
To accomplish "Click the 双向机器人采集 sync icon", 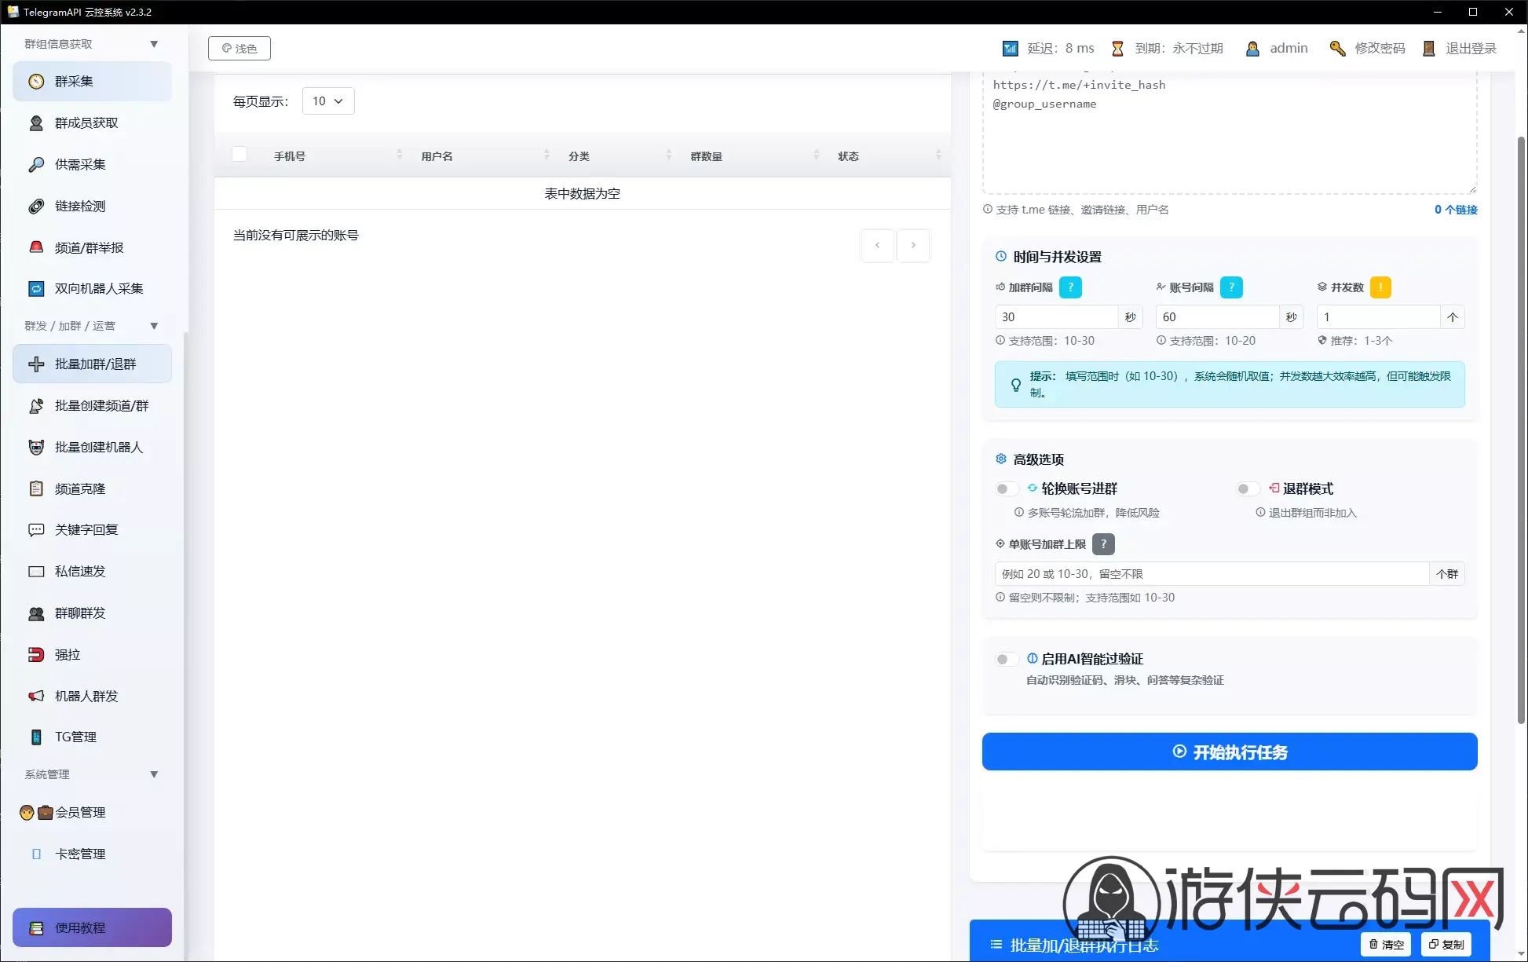I will pos(36,289).
